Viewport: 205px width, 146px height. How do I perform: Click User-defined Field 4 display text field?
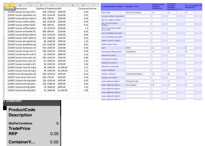coord(138,92)
